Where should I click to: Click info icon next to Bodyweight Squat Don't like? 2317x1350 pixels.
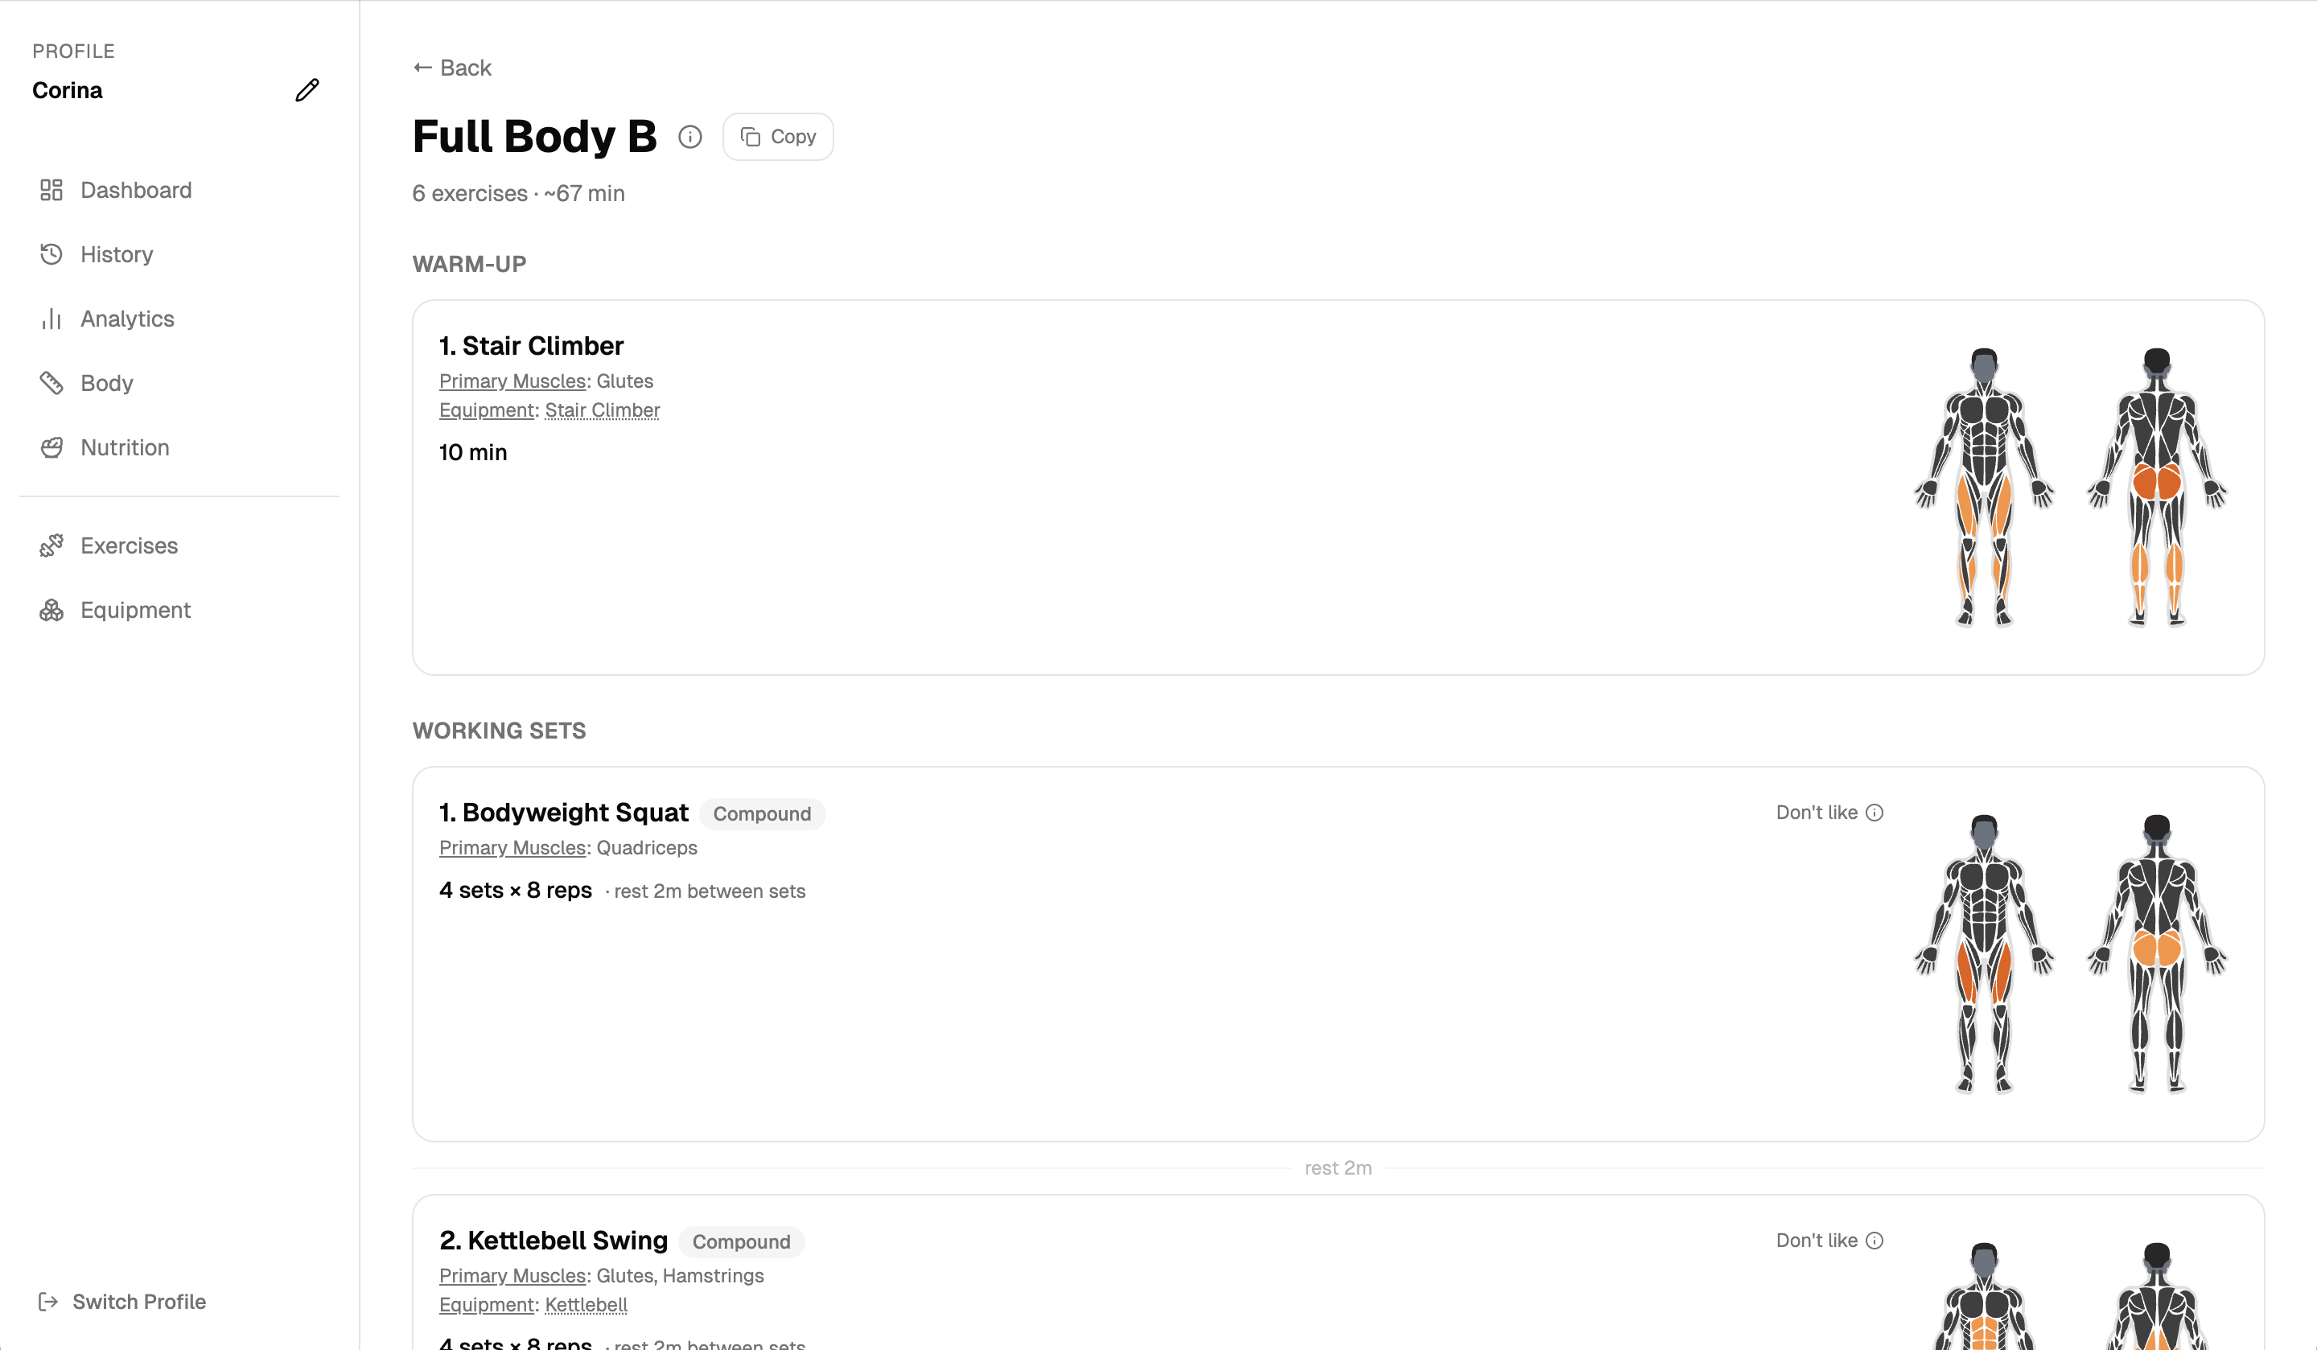pyautogui.click(x=1875, y=813)
